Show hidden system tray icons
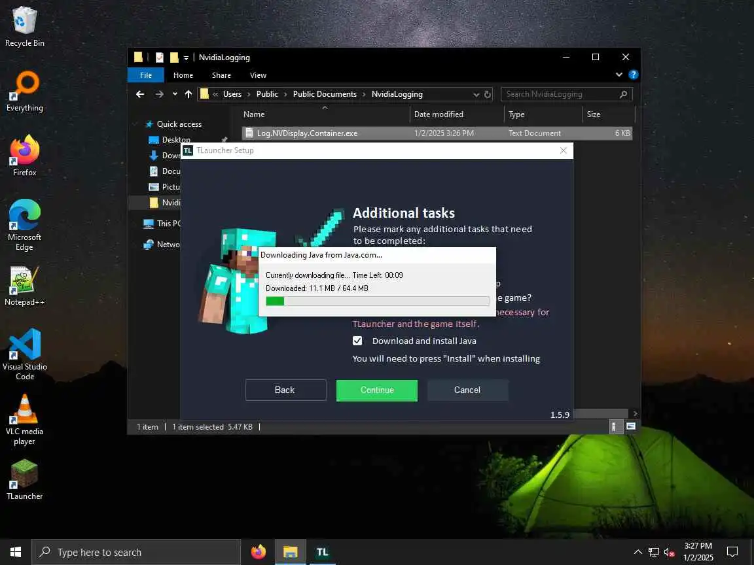Image resolution: width=754 pixels, height=565 pixels. pyautogui.click(x=637, y=552)
